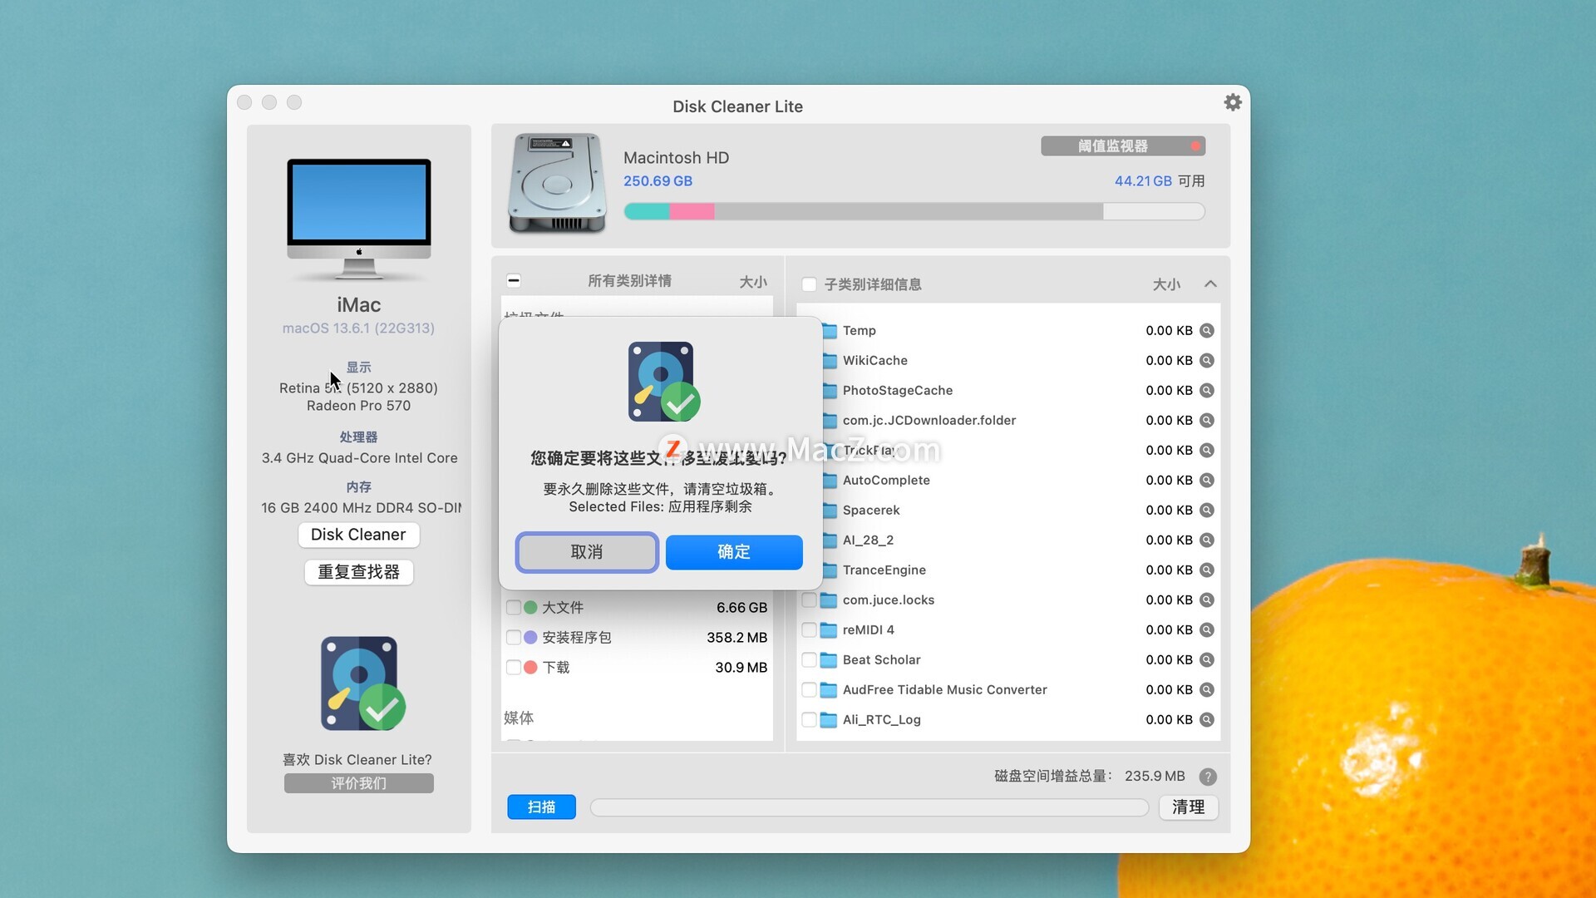Check the com.juce.locks checkbox
The image size is (1596, 898).
pos(809,600)
